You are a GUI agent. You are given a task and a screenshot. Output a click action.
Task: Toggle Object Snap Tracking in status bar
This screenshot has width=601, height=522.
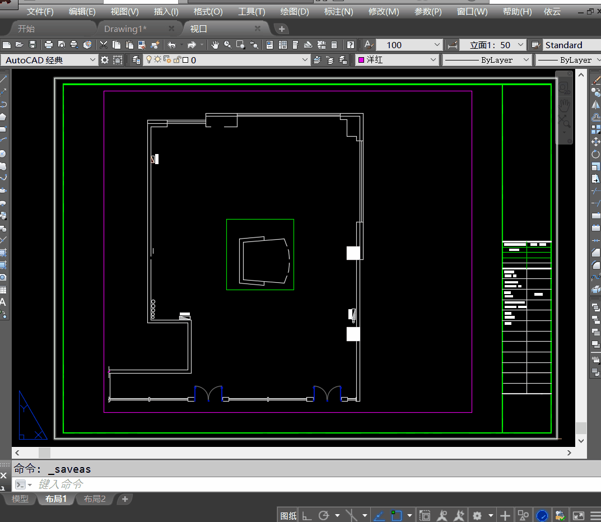click(379, 516)
